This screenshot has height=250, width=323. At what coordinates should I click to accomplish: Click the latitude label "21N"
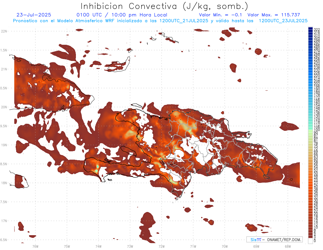tap(4, 69)
